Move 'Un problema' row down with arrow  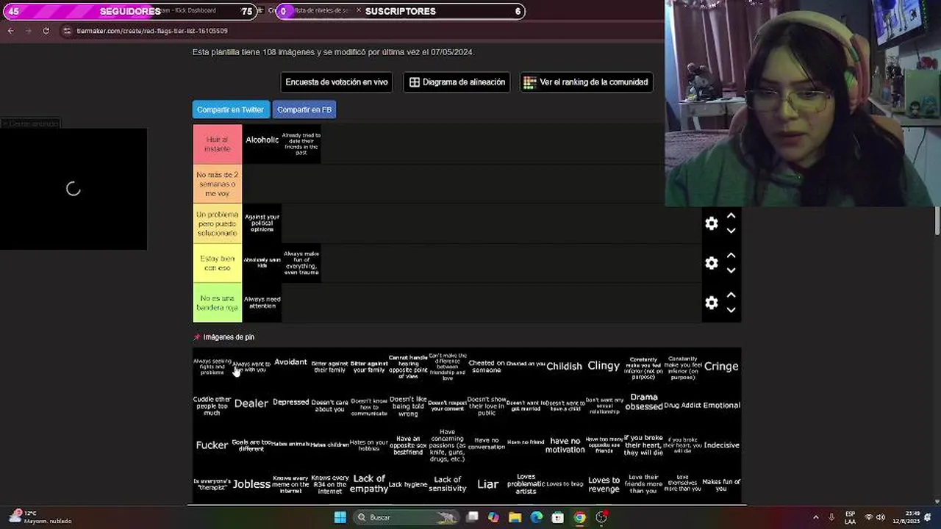(x=731, y=231)
